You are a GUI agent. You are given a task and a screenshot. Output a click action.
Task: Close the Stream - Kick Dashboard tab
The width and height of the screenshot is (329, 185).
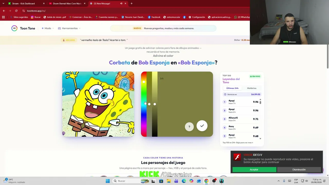[44, 4]
